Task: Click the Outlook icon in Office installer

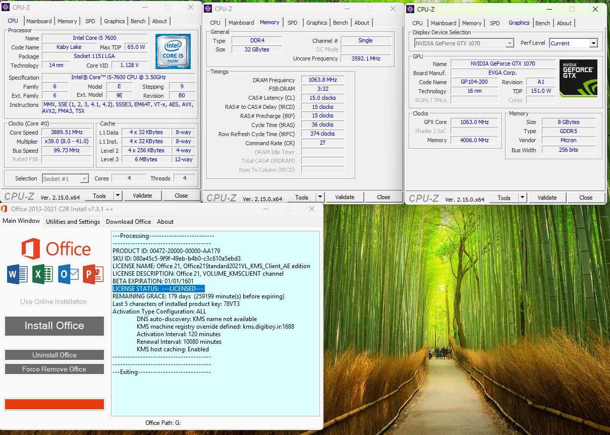Action: click(x=68, y=274)
